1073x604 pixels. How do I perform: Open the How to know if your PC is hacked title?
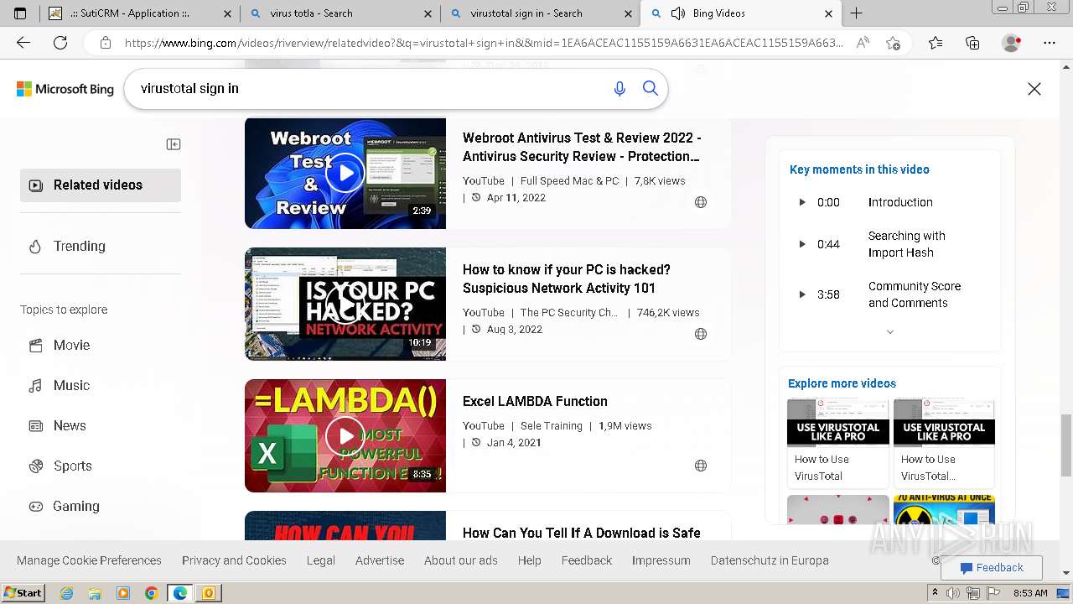(567, 279)
